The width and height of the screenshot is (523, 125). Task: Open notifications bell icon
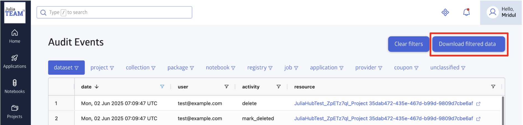click(x=466, y=12)
